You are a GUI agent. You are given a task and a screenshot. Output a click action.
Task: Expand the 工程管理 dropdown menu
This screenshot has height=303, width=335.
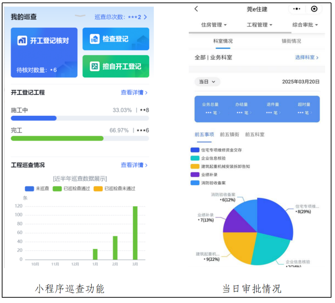tap(260, 25)
